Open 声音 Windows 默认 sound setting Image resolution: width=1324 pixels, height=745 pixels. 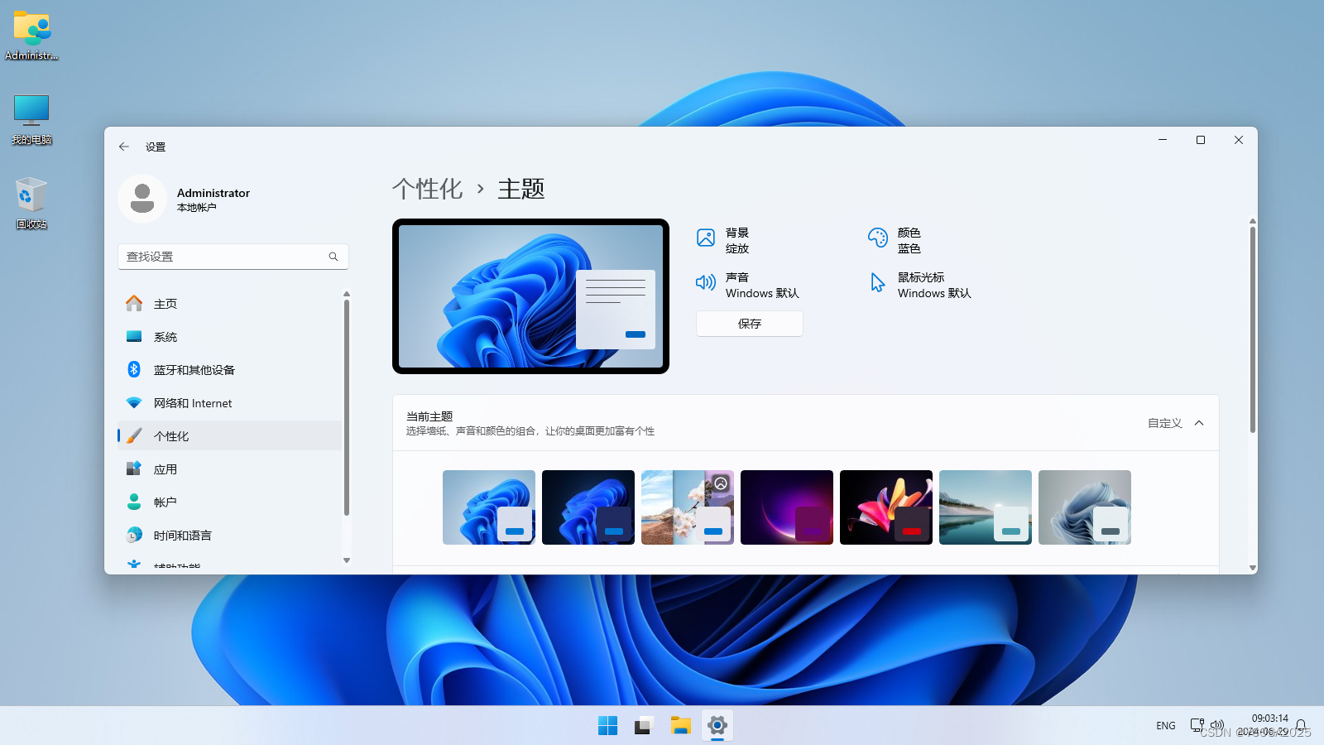coord(748,285)
